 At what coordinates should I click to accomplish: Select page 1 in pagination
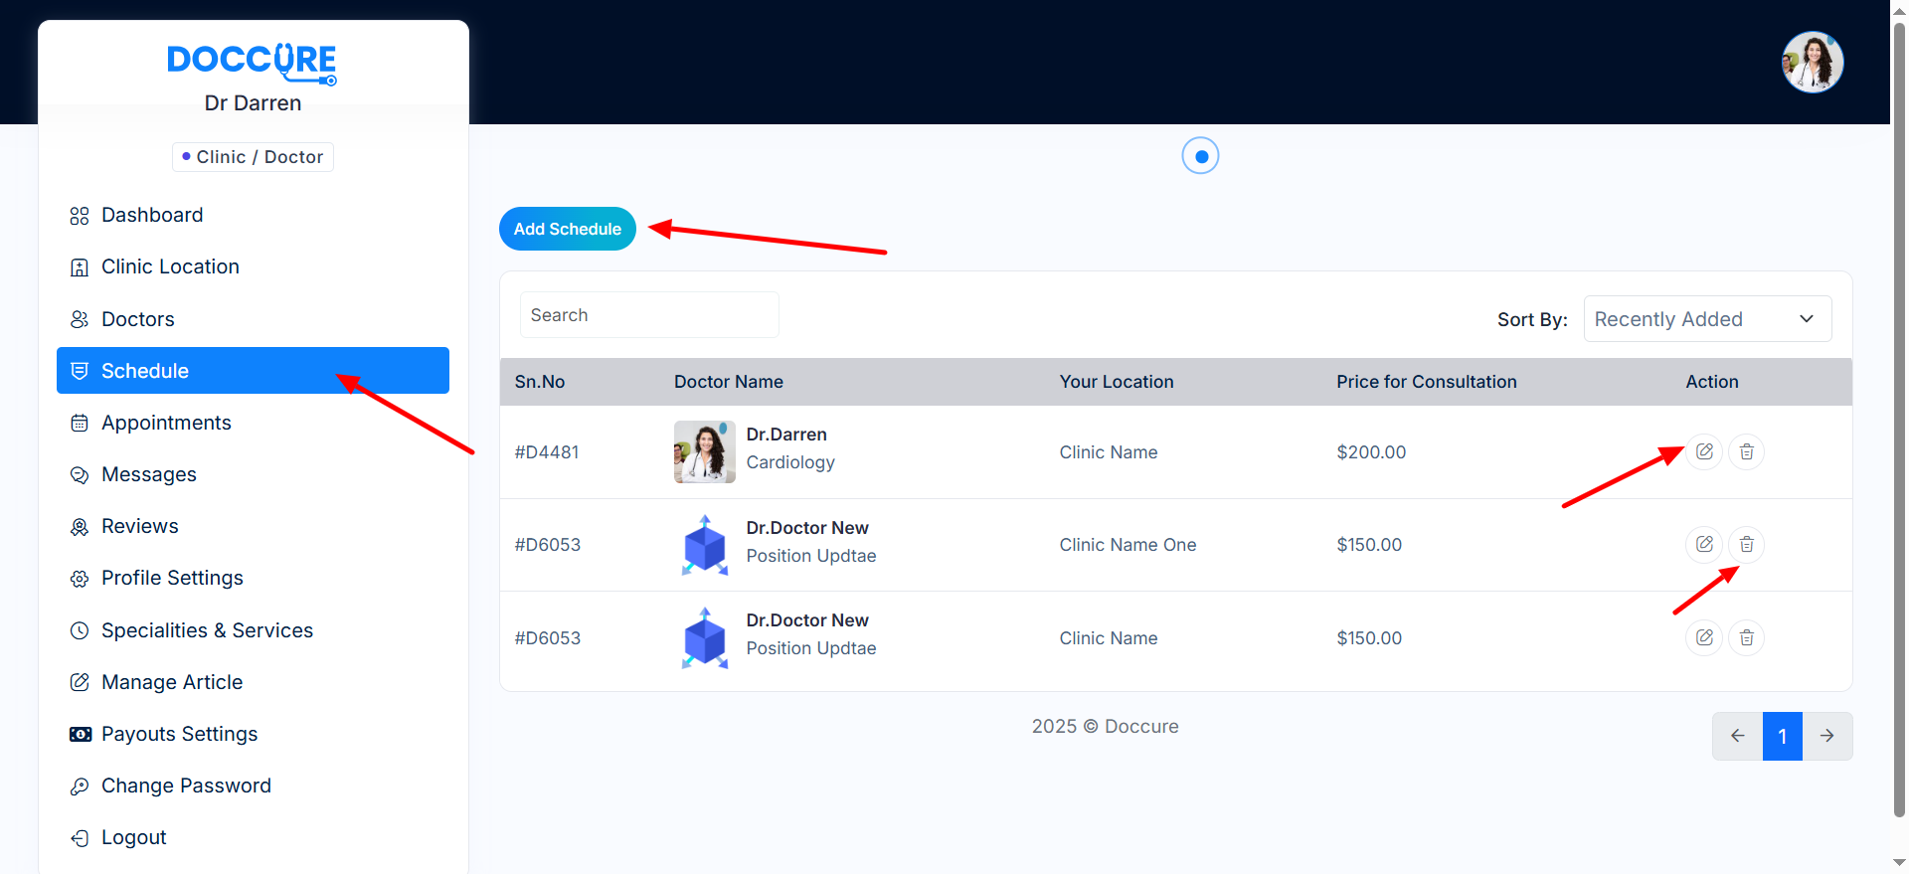(1782, 736)
